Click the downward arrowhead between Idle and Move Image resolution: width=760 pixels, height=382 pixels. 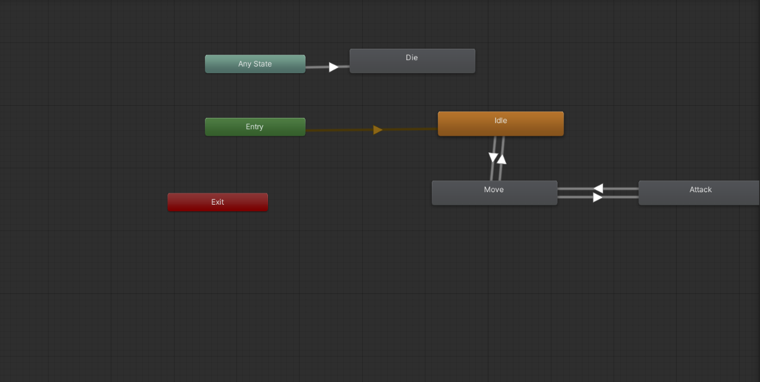click(x=493, y=158)
